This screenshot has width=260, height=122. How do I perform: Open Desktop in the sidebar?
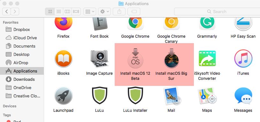[x=22, y=54]
